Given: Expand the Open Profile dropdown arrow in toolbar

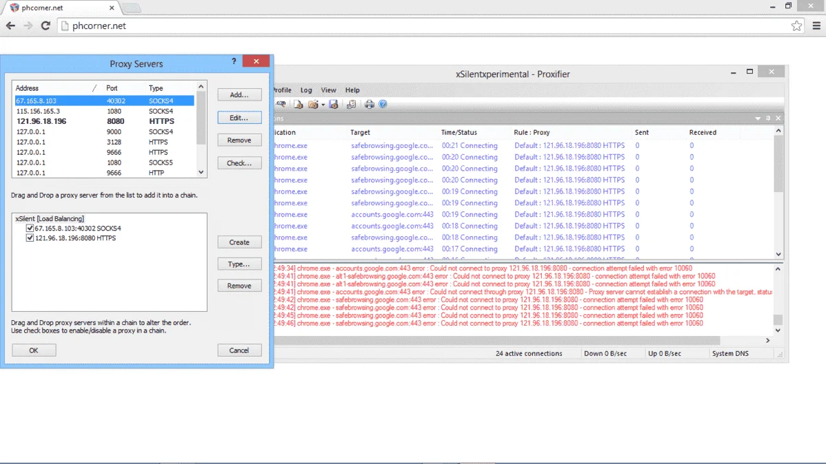Looking at the screenshot, I should (x=323, y=105).
